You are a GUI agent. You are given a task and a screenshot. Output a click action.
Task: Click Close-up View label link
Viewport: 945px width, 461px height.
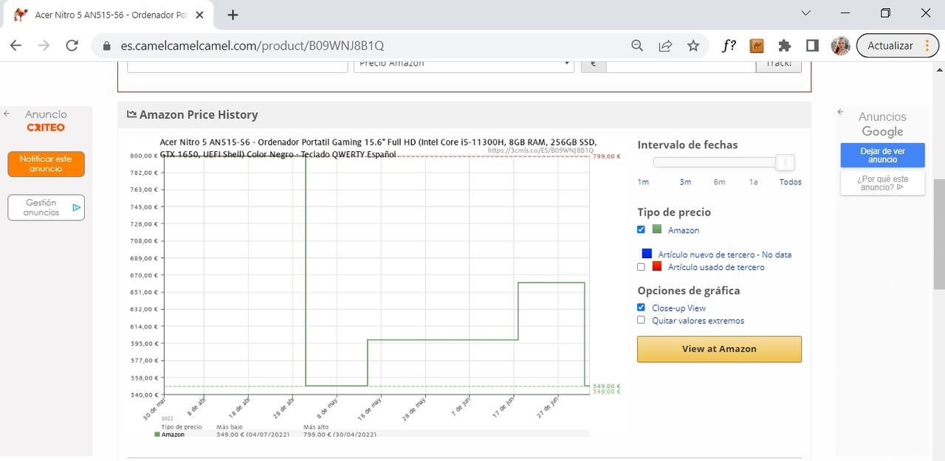(x=678, y=308)
